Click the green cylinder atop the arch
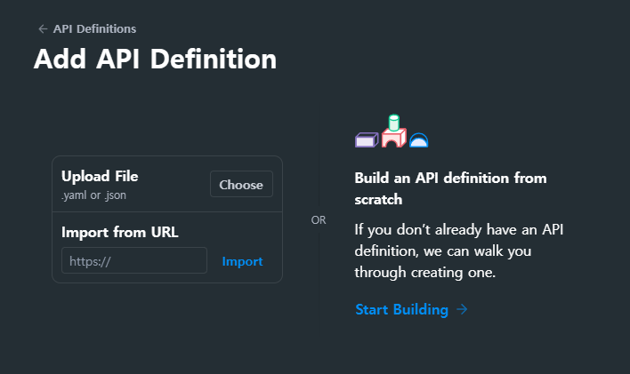The image size is (630, 374). point(393,122)
